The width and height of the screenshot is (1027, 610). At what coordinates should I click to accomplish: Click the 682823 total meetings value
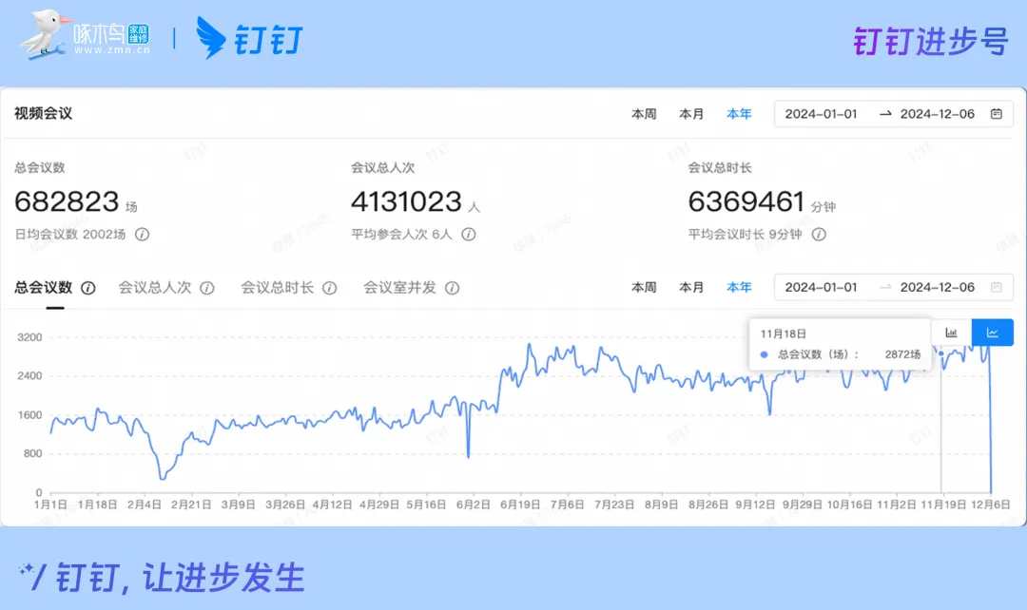[x=67, y=201]
